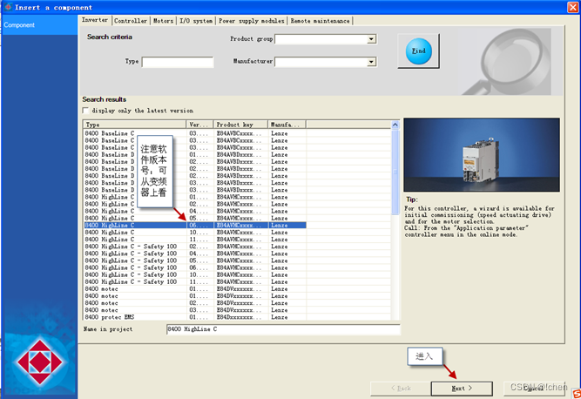Click the Name in project field
581x399 pixels.
pyautogui.click(x=283, y=329)
